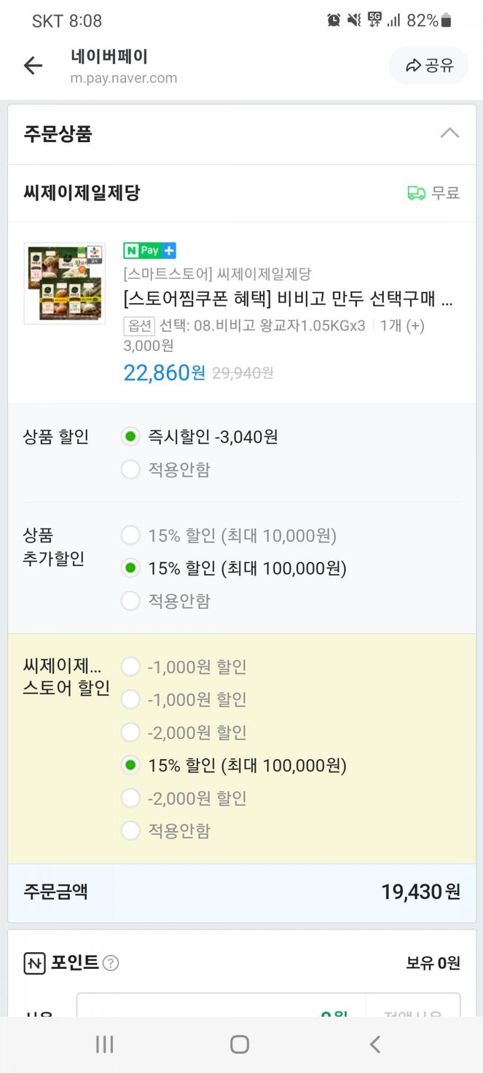Select 적용안함 under 상품 추가할인
Image resolution: width=483 pixels, height=1073 pixels.
click(x=130, y=601)
